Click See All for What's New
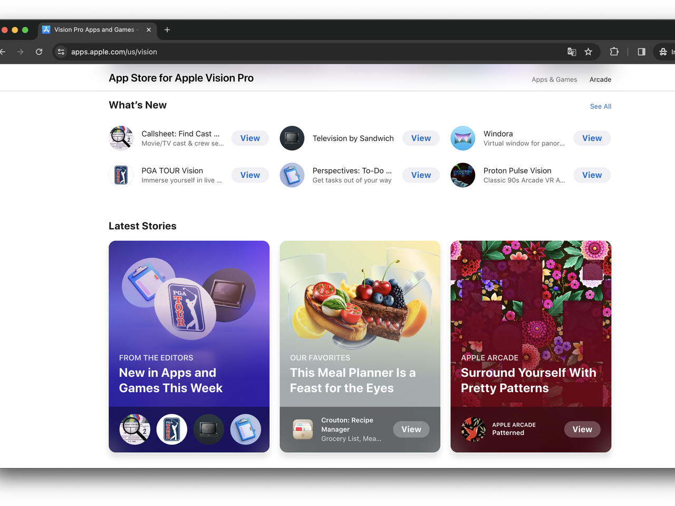The width and height of the screenshot is (675, 506). 601,106
